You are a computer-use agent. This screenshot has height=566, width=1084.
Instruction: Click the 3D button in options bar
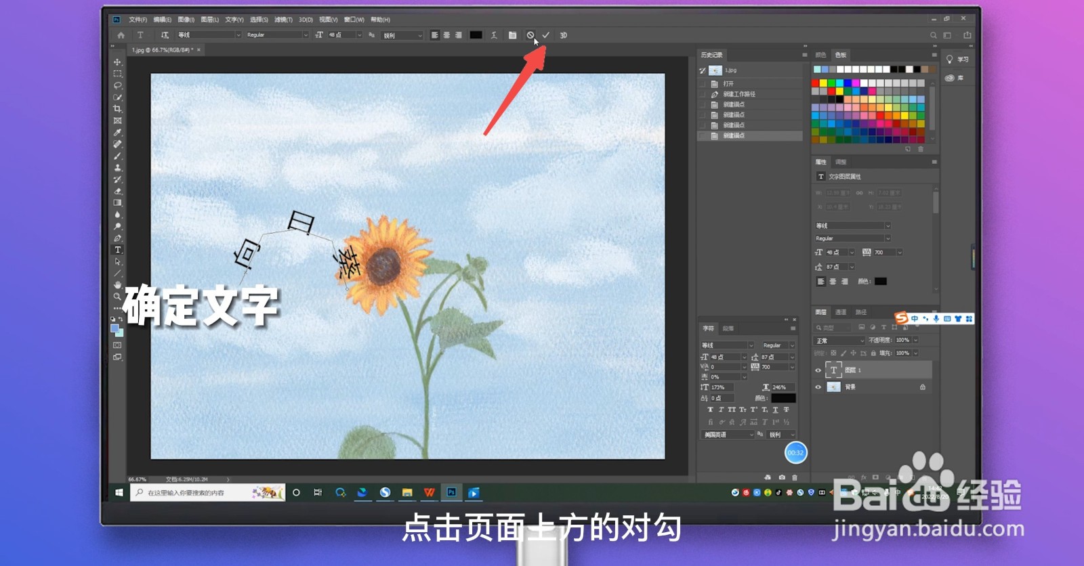[563, 35]
